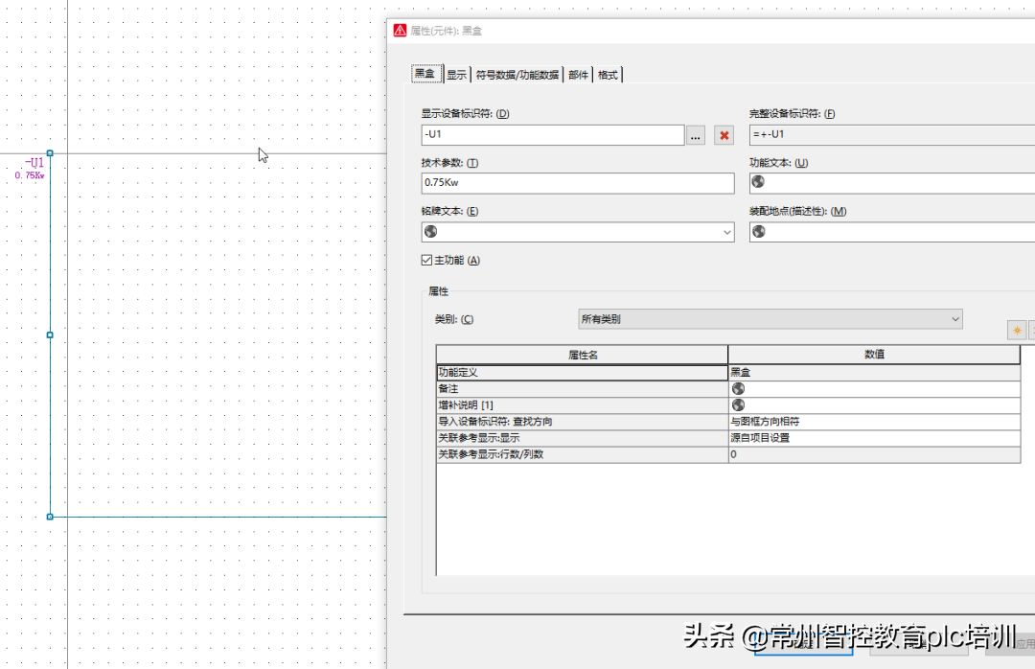Viewport: 1035px width, 669px height.
Task: Click the globe icon in 增补说明 row
Action: click(738, 405)
